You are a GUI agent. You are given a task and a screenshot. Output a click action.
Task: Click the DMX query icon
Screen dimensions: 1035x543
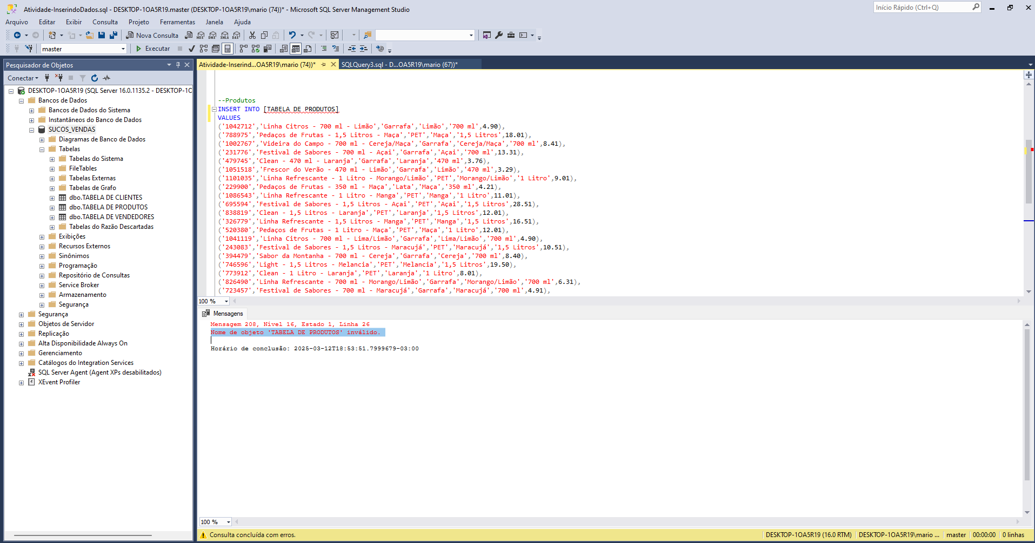[212, 35]
